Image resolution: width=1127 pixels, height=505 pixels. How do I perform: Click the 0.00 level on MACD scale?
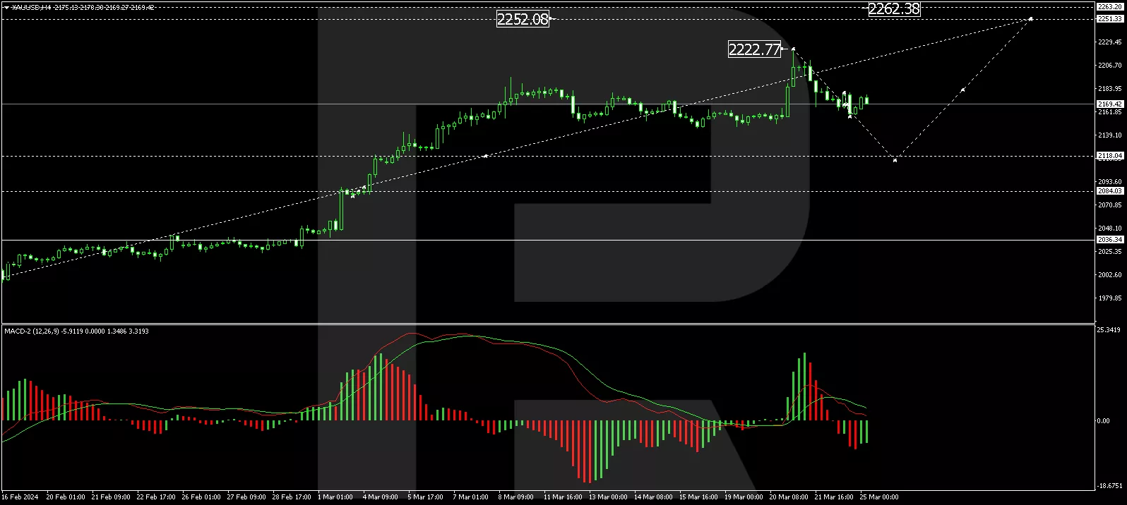point(1102,421)
